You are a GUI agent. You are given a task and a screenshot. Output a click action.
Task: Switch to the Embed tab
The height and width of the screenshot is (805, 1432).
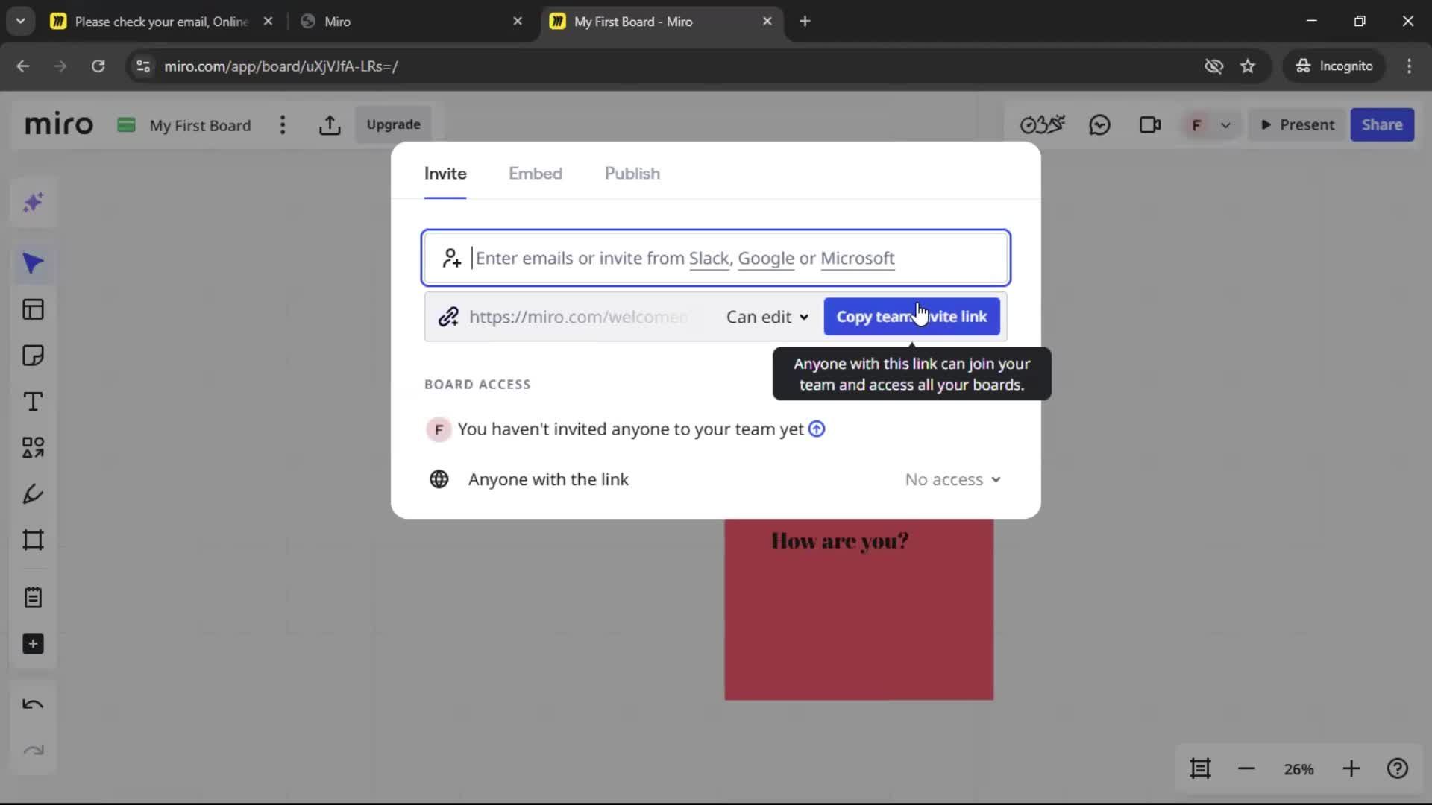536,174
